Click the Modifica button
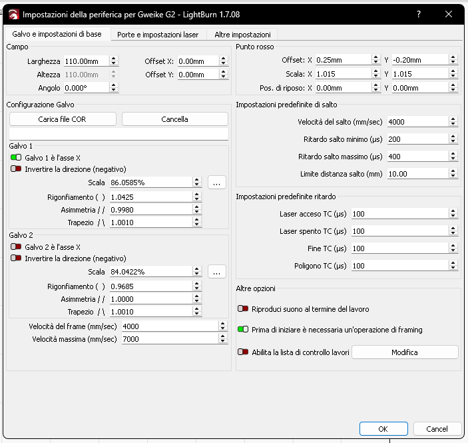 (405, 352)
